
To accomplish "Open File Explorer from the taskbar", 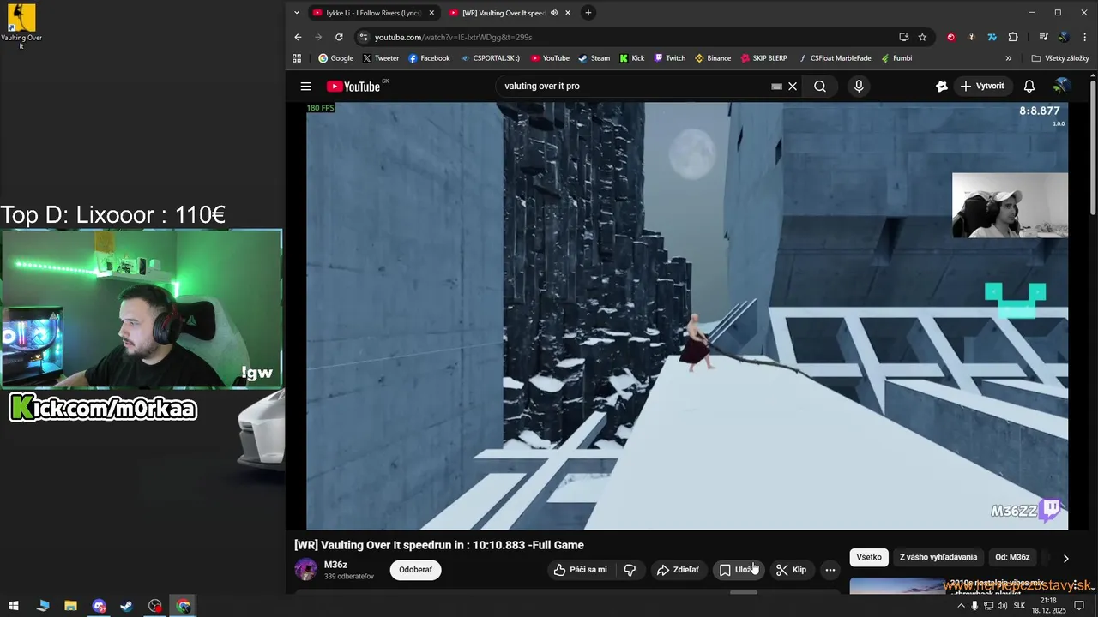I will (70, 606).
